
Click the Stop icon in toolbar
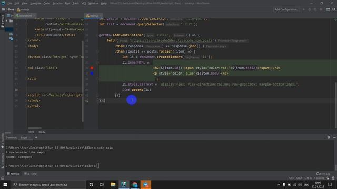click(321, 9)
